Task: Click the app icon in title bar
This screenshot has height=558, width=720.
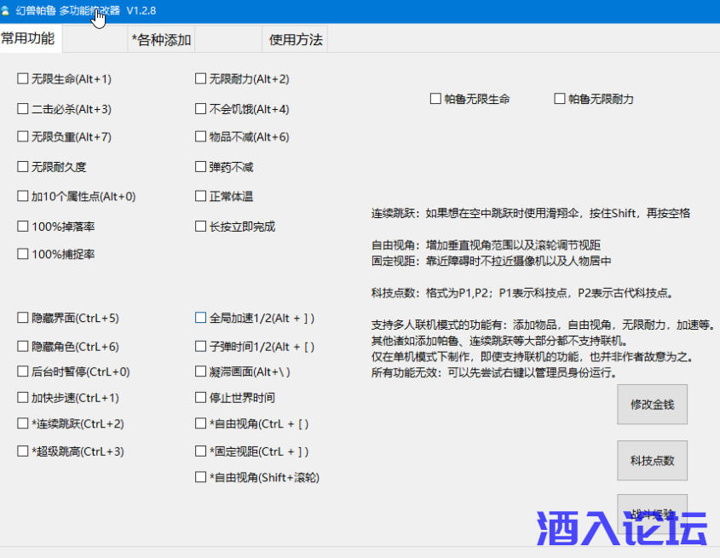Action: click(x=7, y=11)
